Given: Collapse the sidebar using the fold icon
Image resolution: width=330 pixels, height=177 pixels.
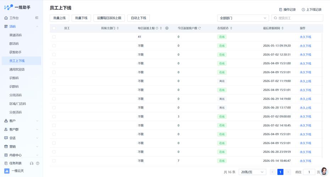Looking at the screenshot, I should coord(37,18).
